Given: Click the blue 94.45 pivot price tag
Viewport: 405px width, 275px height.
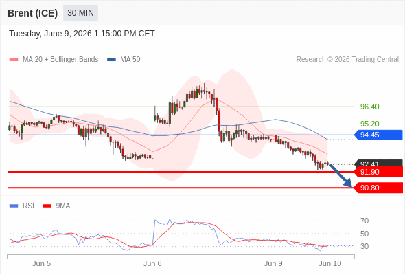Looking at the screenshot, I should 378,135.
